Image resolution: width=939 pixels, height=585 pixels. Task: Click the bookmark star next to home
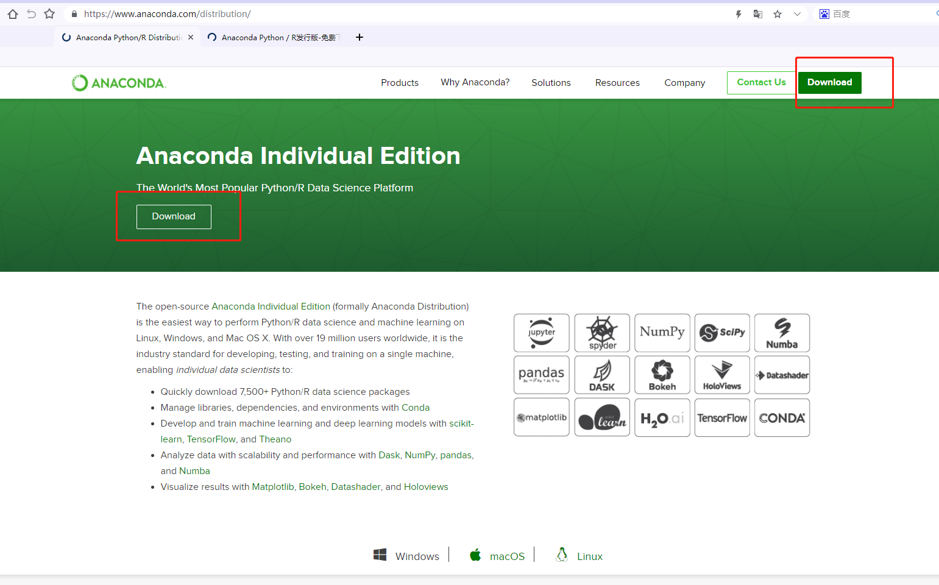49,13
